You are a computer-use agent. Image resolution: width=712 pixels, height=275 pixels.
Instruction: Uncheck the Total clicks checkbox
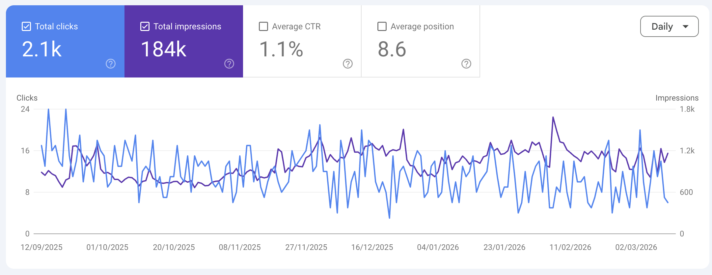(26, 26)
